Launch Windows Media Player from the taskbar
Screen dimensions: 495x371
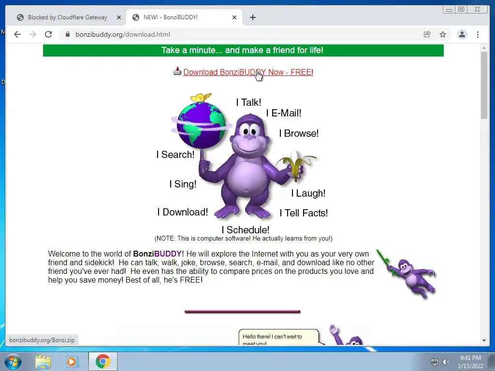click(x=72, y=362)
